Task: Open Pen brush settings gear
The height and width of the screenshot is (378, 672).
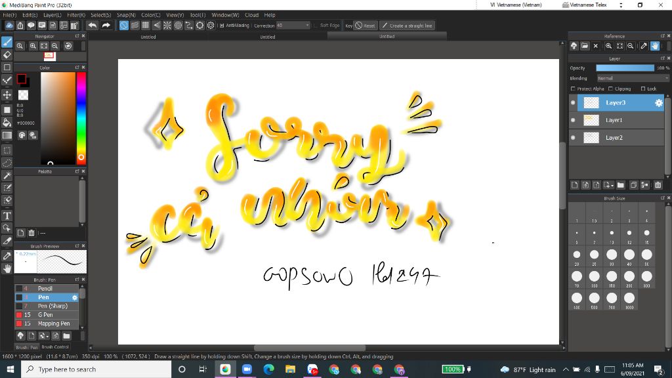Action: [75, 297]
